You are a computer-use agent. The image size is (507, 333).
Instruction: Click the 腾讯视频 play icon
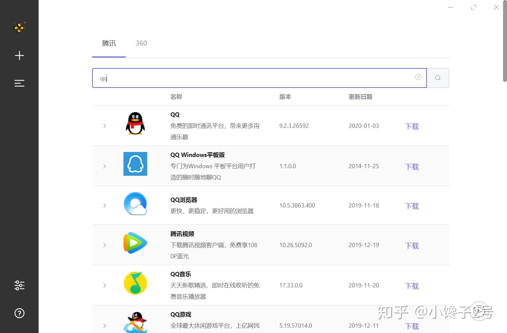click(x=135, y=243)
